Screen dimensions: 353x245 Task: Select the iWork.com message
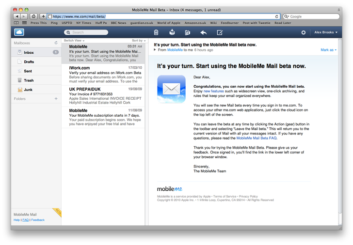click(103, 75)
